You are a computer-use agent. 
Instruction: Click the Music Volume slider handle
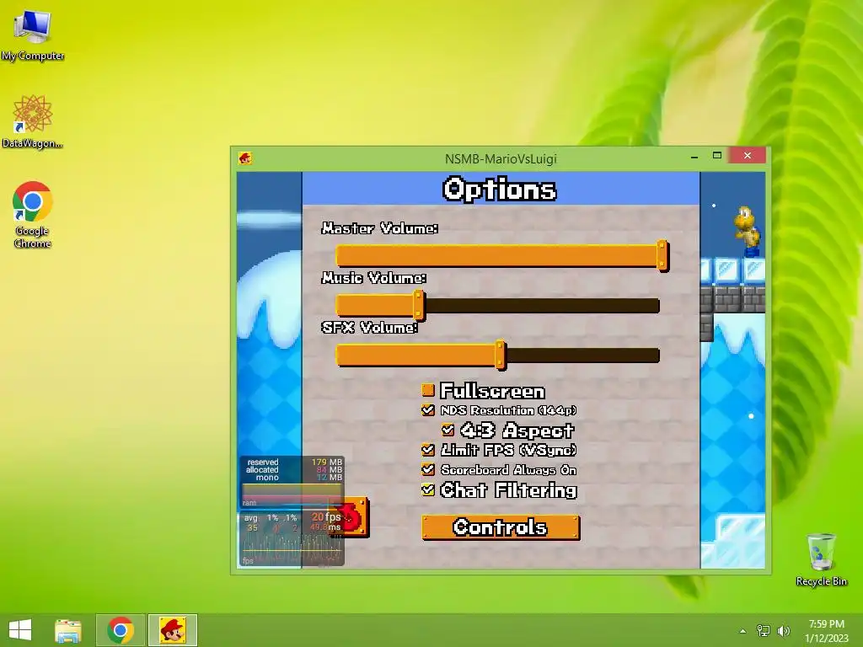(x=419, y=305)
